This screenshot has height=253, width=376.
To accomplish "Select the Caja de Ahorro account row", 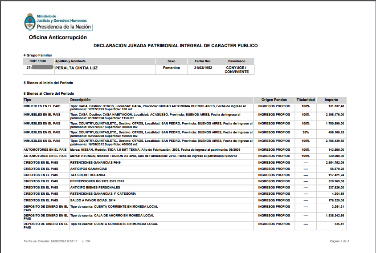I will pos(112,215).
